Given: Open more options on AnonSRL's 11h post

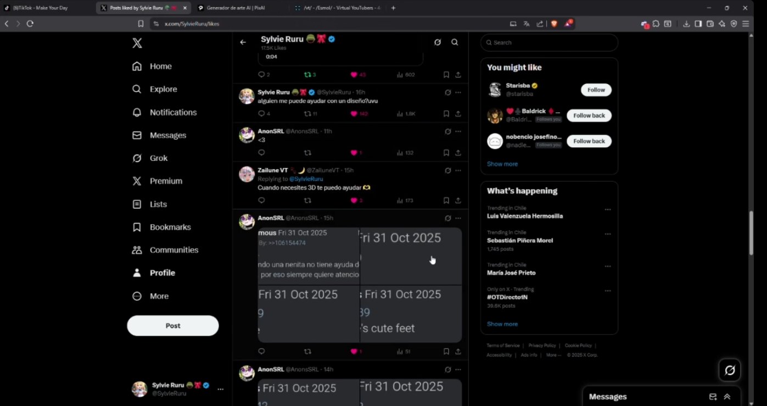Looking at the screenshot, I should (458, 131).
